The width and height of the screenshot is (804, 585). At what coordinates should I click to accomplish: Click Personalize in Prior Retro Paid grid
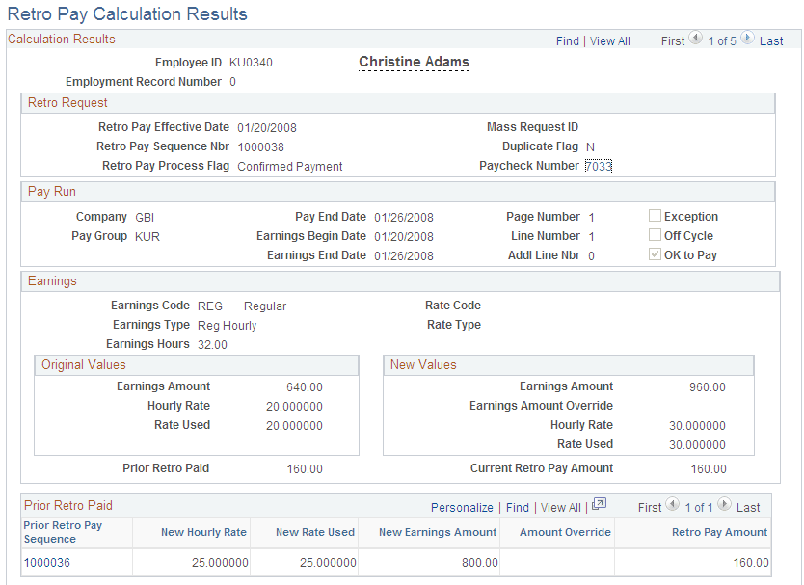tap(462, 507)
